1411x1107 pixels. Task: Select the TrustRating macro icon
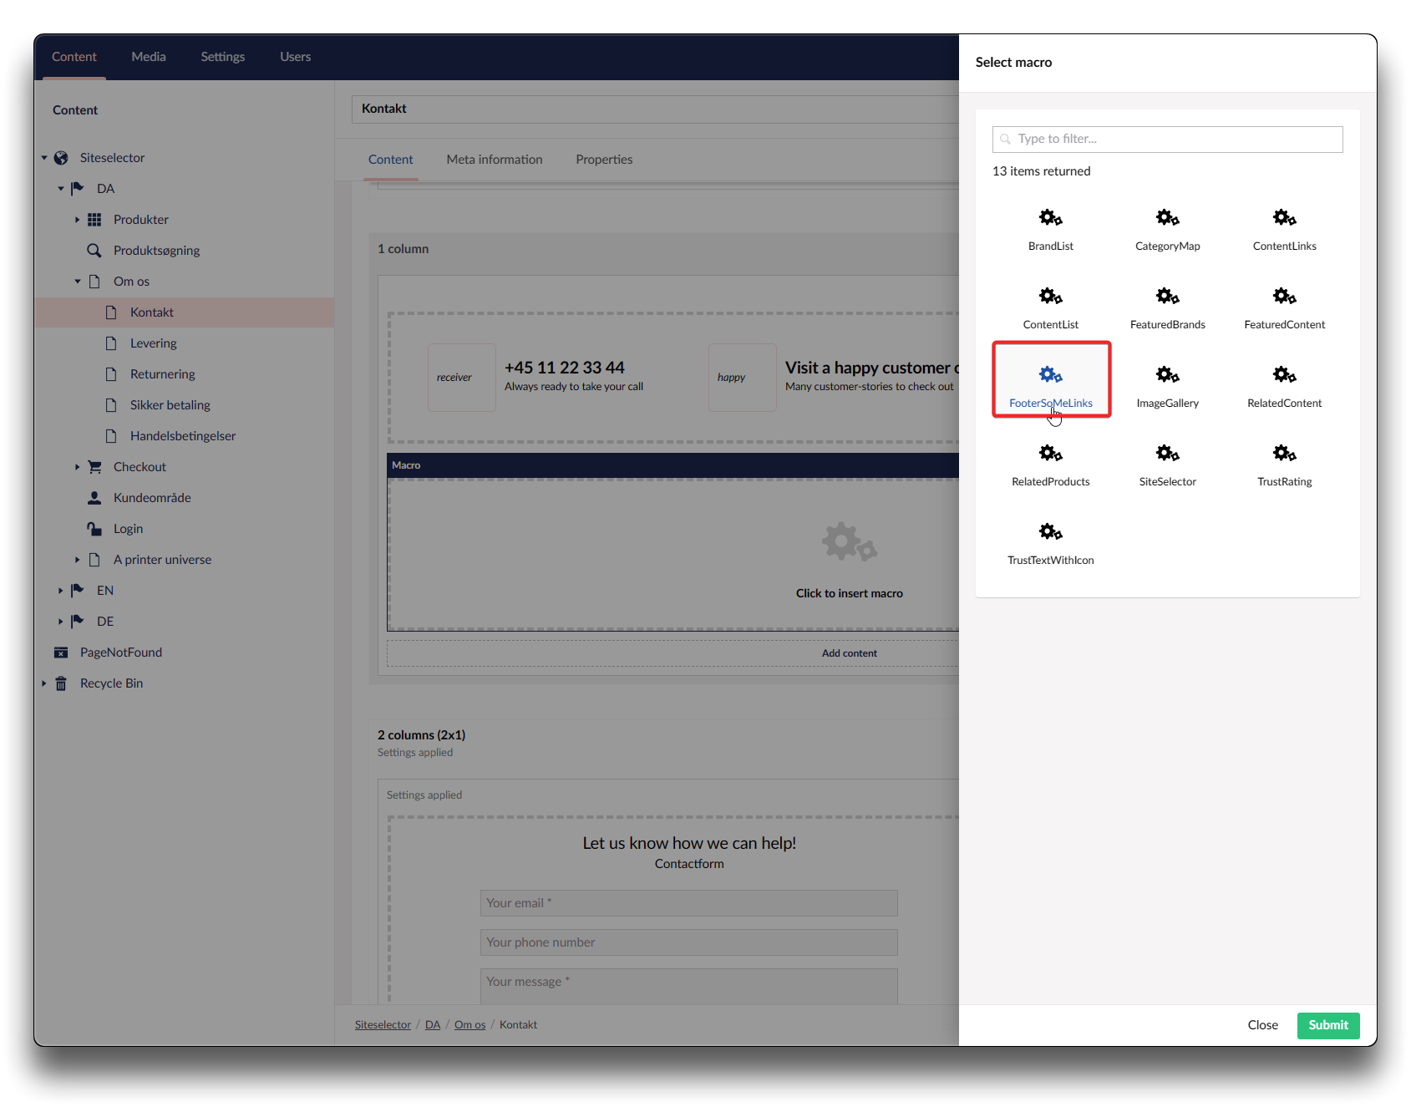pyautogui.click(x=1284, y=454)
